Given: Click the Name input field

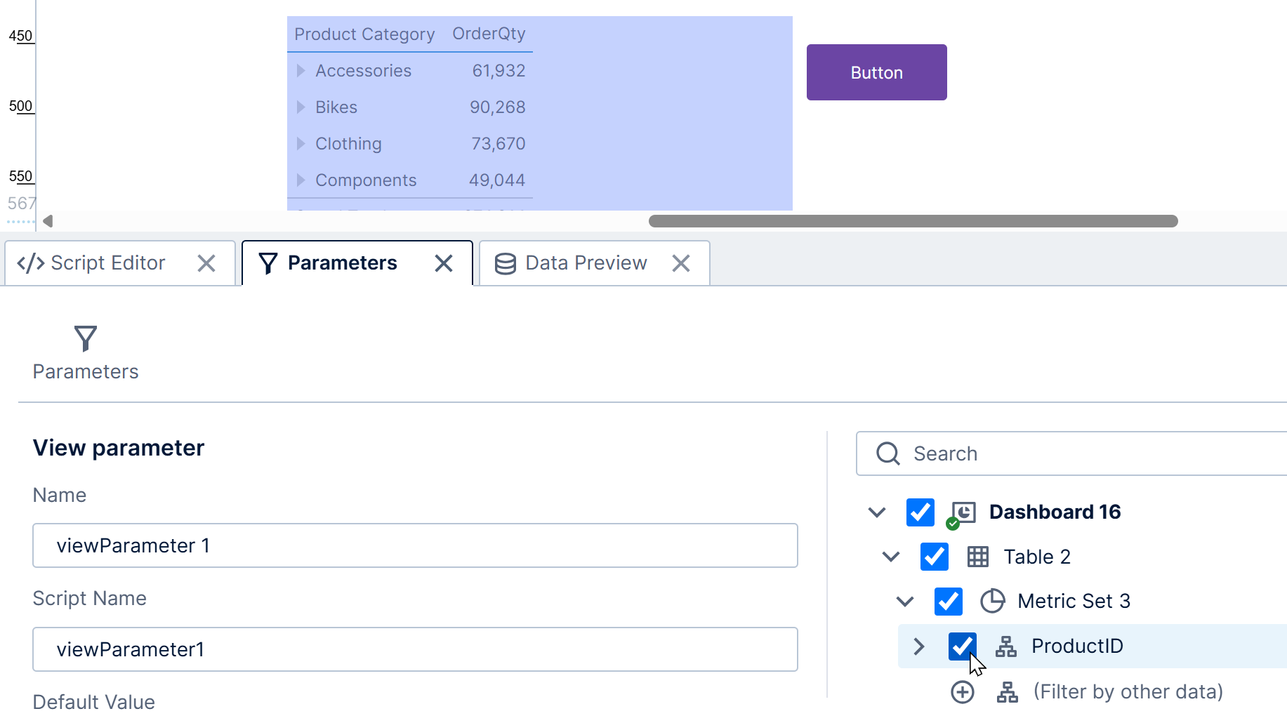Looking at the screenshot, I should click(x=415, y=545).
